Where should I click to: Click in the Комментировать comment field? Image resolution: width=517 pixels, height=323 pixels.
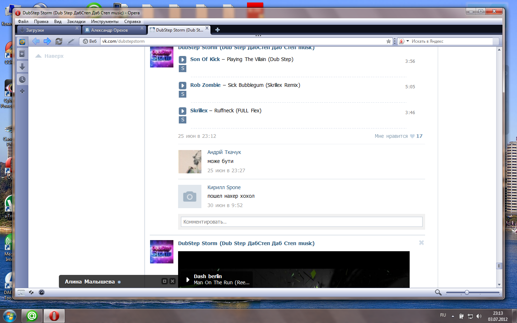pos(302,222)
